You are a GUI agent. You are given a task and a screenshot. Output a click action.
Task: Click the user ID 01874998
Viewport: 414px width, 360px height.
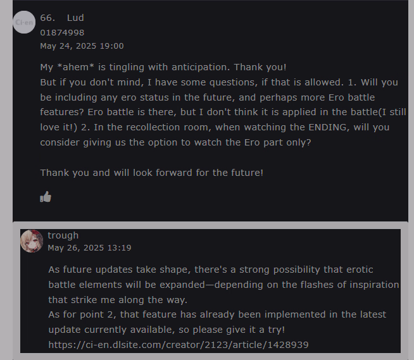click(x=62, y=32)
